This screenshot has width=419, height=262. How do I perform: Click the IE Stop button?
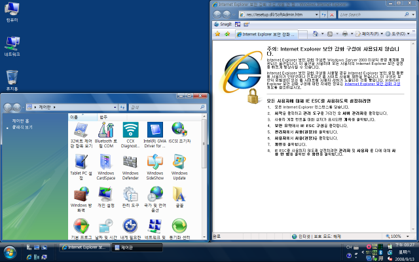(332, 14)
